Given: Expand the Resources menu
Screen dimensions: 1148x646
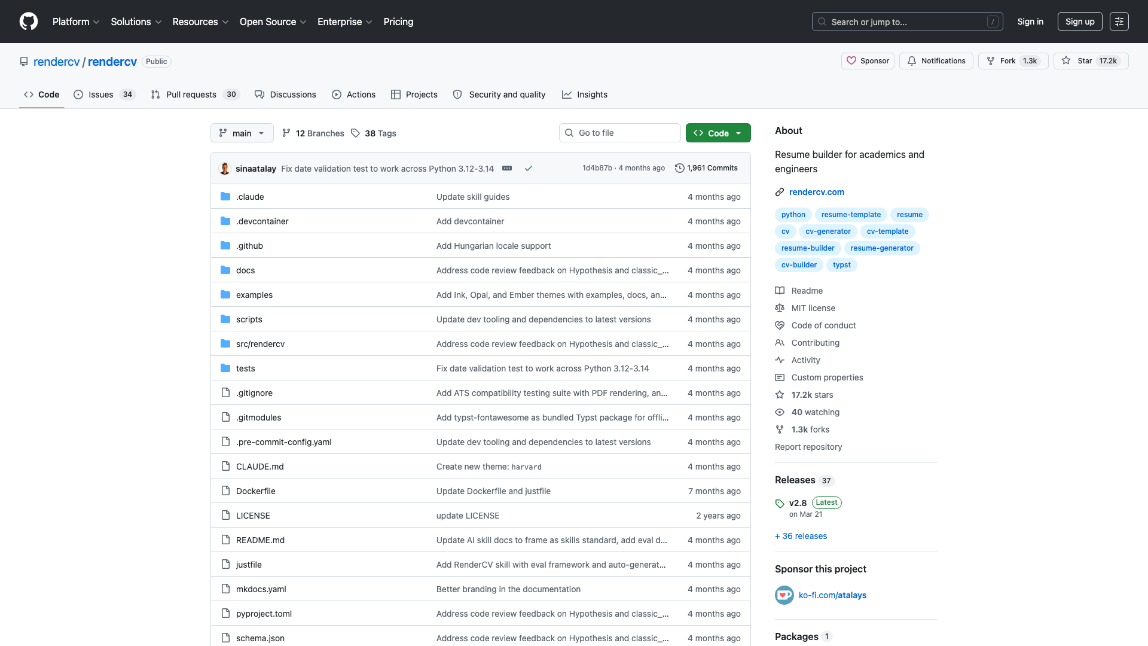Looking at the screenshot, I should (x=200, y=22).
